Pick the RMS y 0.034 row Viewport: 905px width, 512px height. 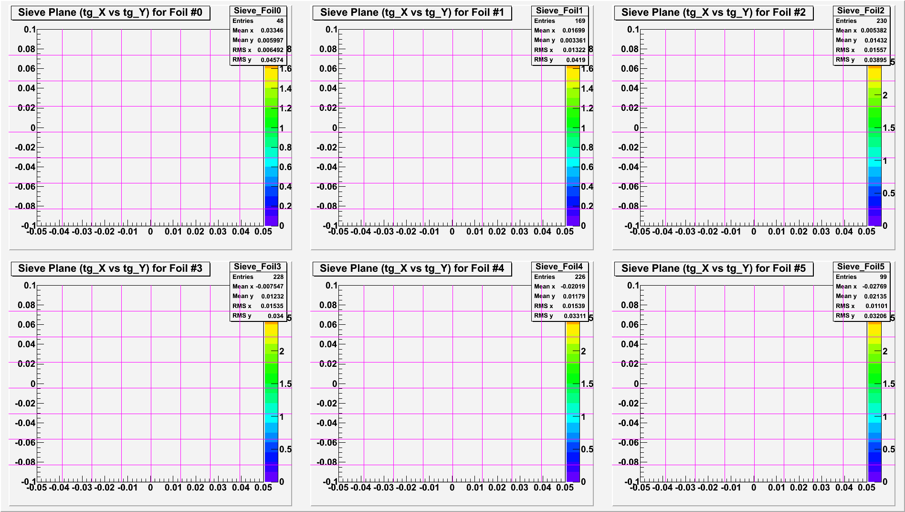click(x=258, y=316)
